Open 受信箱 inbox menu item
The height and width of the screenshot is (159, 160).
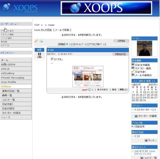click(x=16, y=42)
